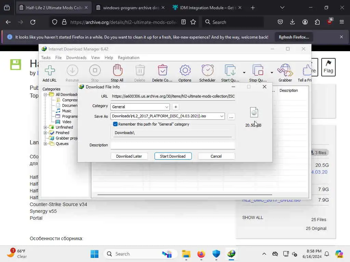This screenshot has height=262, width=350.
Task: Open the Help menu in IDM
Action: [x=109, y=57]
